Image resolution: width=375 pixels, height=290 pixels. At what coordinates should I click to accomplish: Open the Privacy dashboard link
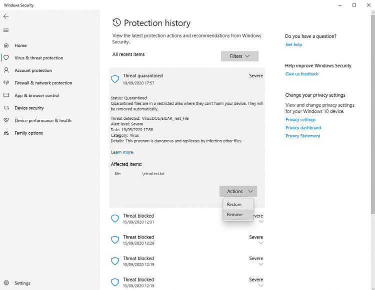[x=303, y=128]
